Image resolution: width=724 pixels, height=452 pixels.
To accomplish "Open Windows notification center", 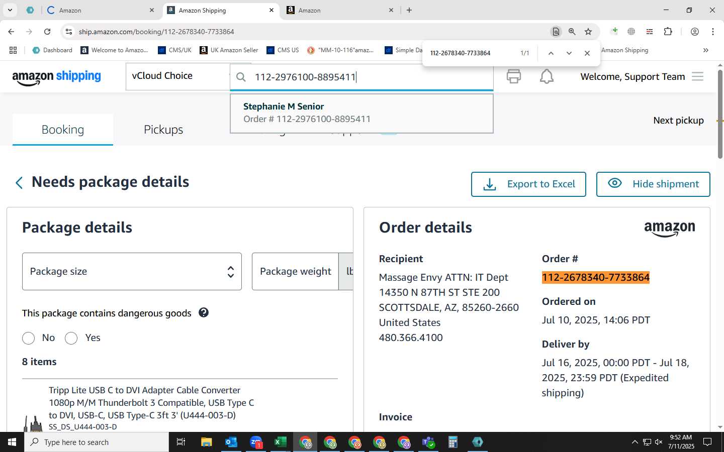I will 707,442.
